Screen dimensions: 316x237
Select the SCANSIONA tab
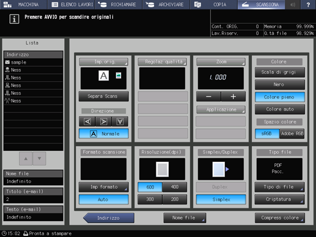coord(261,4)
